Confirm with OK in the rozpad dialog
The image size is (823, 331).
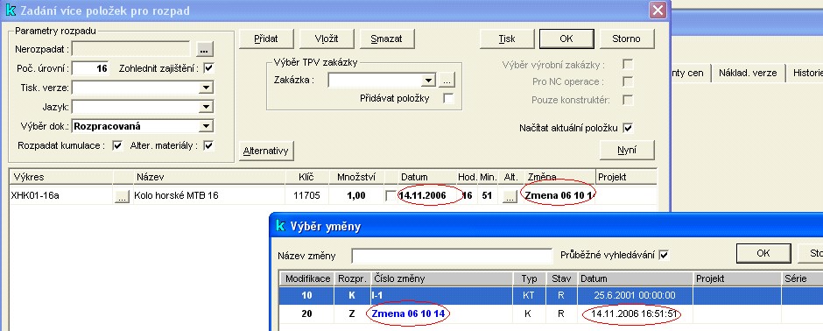(x=566, y=39)
